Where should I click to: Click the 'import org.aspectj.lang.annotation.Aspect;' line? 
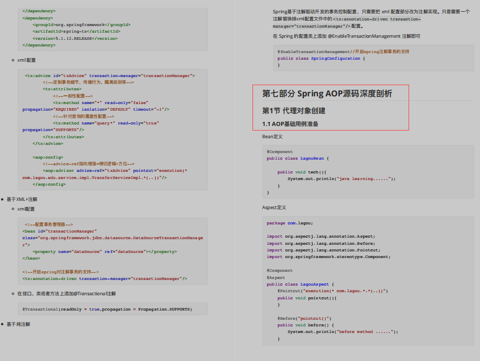click(320, 236)
